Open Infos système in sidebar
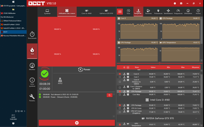 coord(32,82)
